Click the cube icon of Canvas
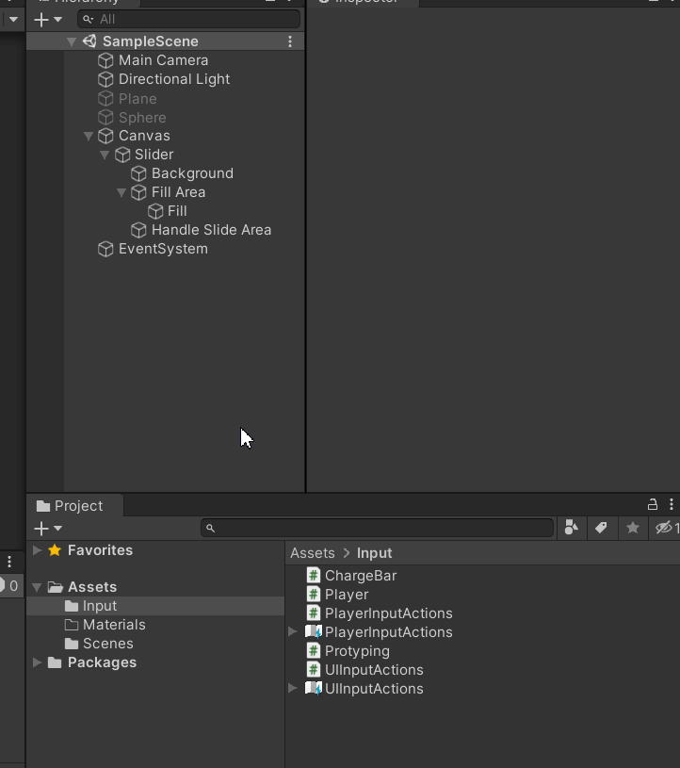Image resolution: width=680 pixels, height=768 pixels. pyautogui.click(x=105, y=136)
